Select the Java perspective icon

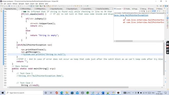click(166, 6)
